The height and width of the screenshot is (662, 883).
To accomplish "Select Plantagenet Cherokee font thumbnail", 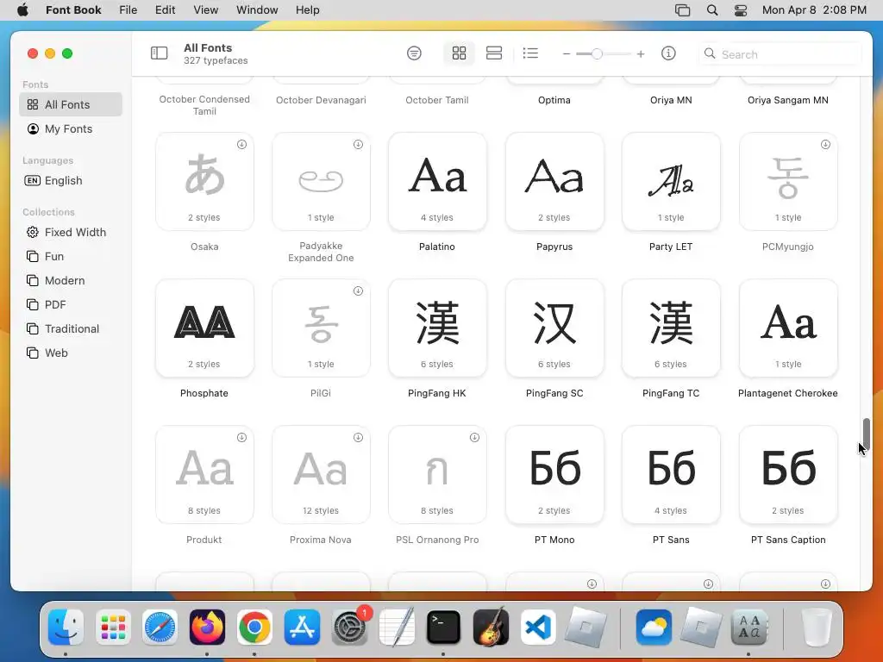I will 788,328.
